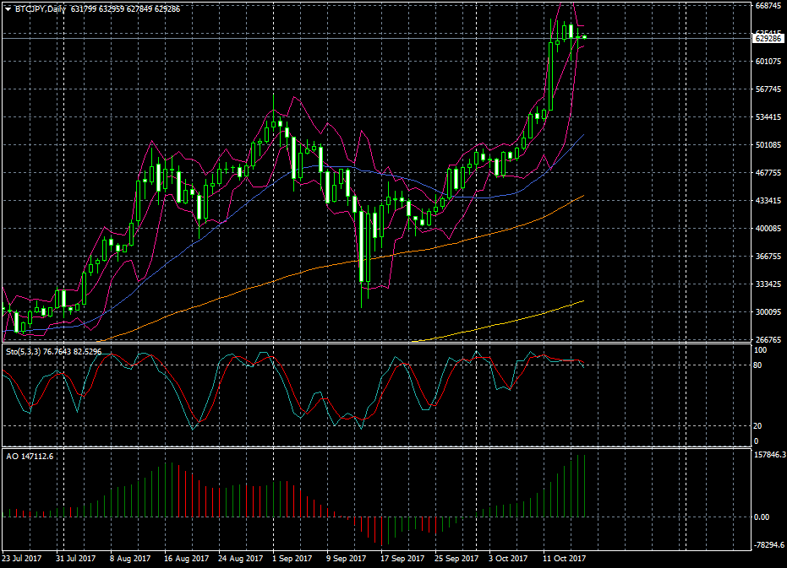Click 501085 on the price scale

pyautogui.click(x=768, y=145)
